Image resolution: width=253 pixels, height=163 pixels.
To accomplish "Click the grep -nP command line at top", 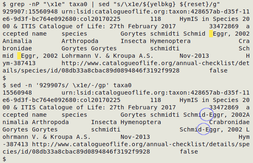I will pos(111,4).
